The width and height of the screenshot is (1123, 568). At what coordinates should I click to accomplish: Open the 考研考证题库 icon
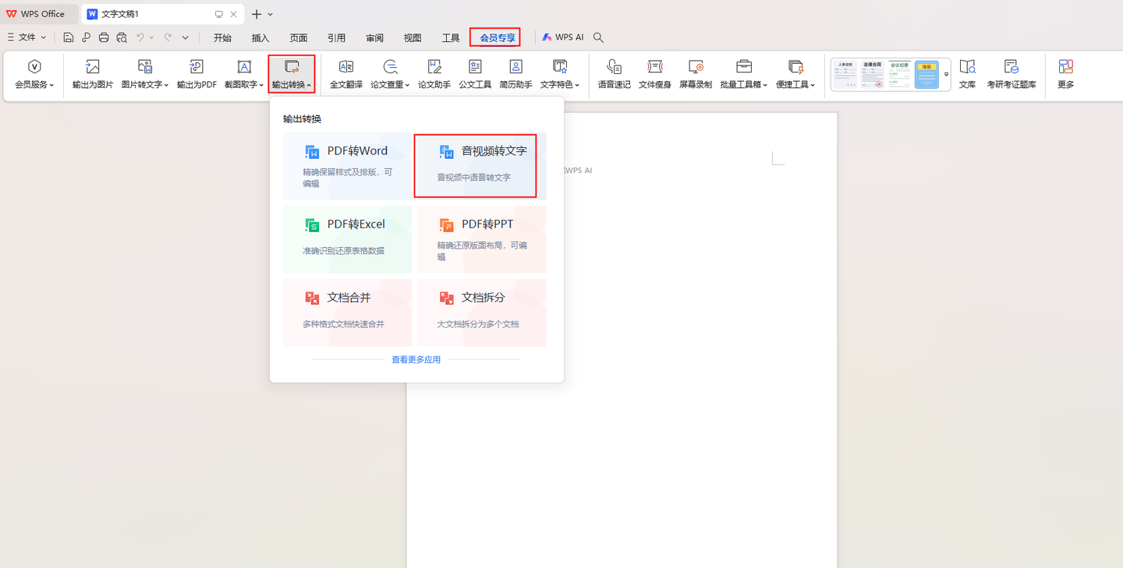[x=1011, y=67]
